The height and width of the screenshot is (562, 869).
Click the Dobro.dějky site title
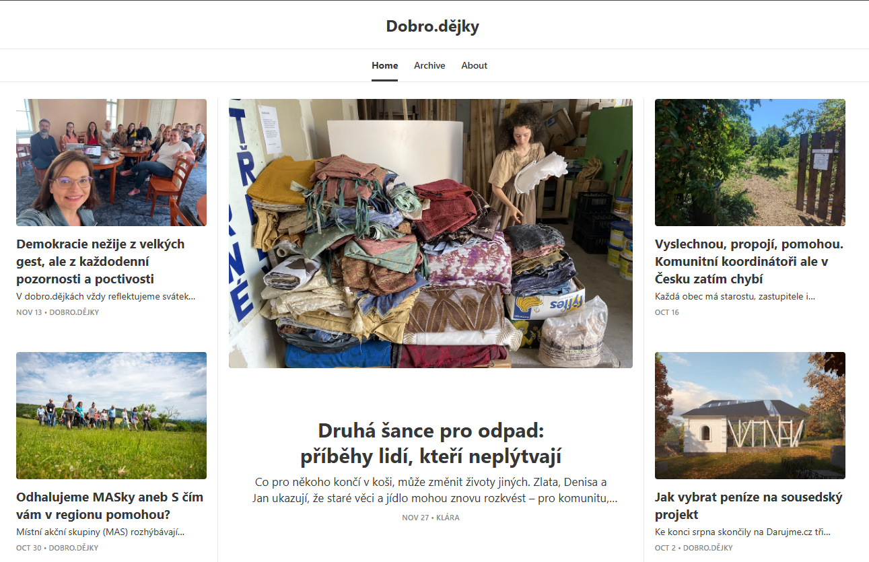click(x=432, y=26)
